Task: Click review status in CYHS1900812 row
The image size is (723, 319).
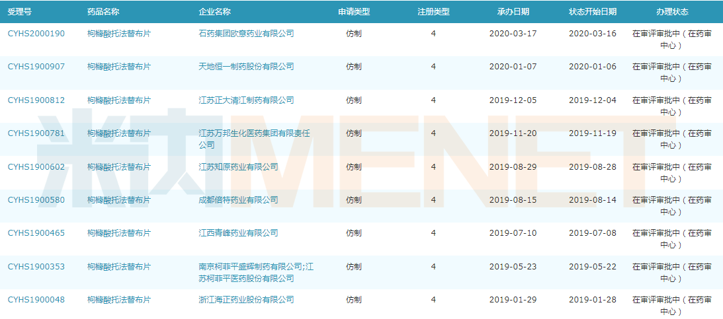Action: [672, 106]
